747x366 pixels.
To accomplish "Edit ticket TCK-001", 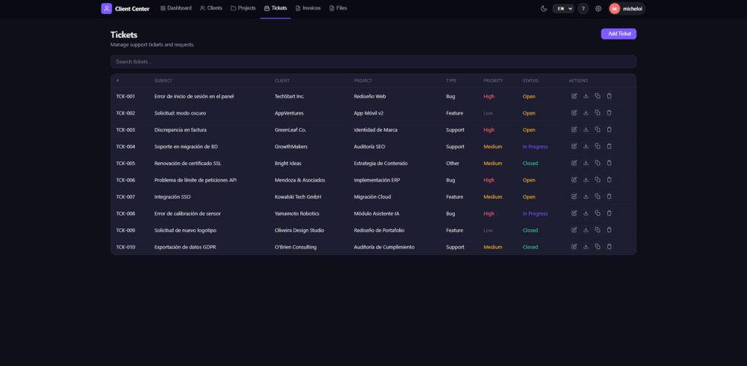I will (x=574, y=96).
